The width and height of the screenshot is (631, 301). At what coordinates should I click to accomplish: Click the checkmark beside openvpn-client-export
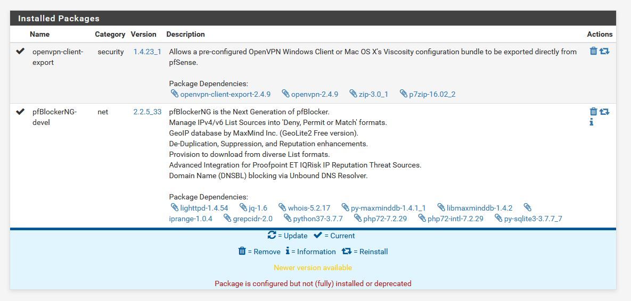(x=20, y=52)
